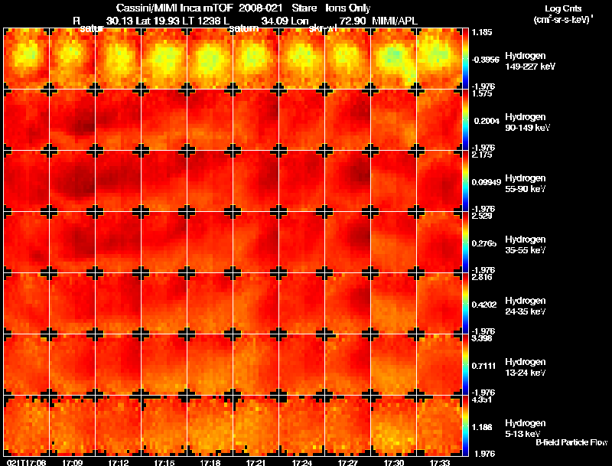Click the color scale maximum '4.351'
Viewport: 612px width, 466px height.
pyautogui.click(x=482, y=400)
